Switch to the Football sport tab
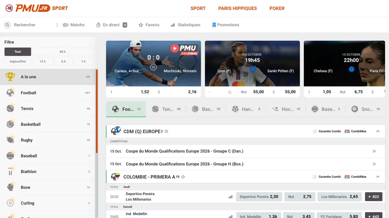 pyautogui.click(x=126, y=109)
